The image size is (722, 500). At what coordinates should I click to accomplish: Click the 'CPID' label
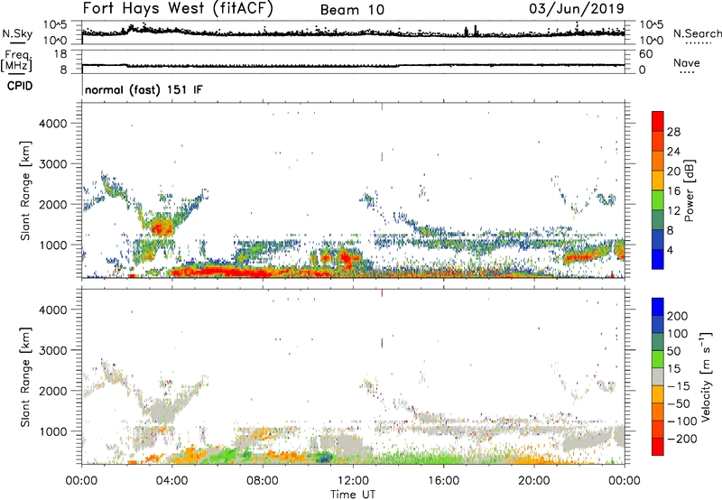click(x=19, y=86)
